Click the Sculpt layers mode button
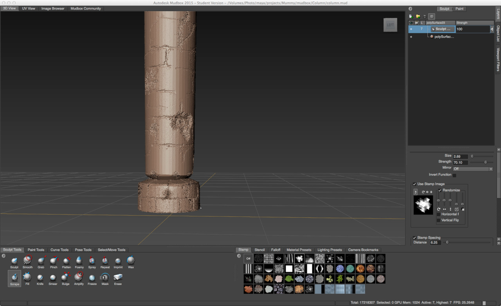Viewport: 501px width, 306px height. click(445, 9)
